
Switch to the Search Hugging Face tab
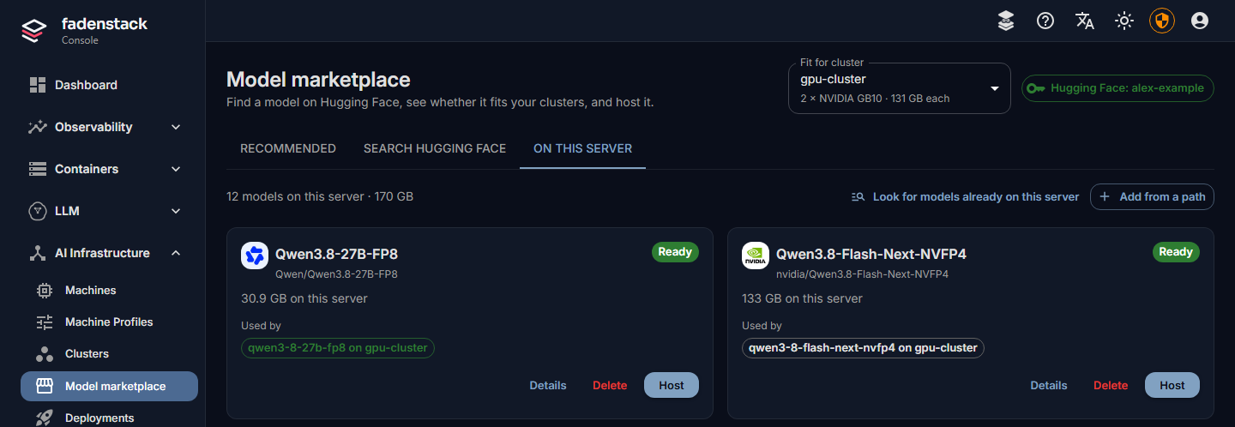(x=435, y=148)
